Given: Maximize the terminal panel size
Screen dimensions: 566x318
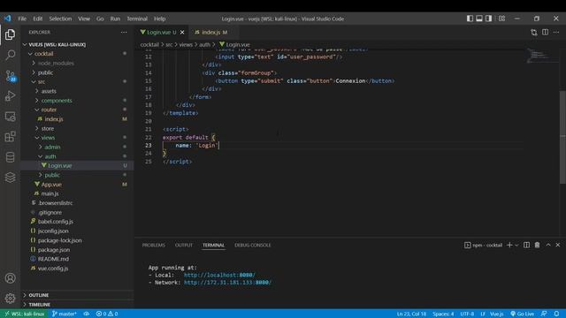Looking at the screenshot, I should click(x=548, y=245).
